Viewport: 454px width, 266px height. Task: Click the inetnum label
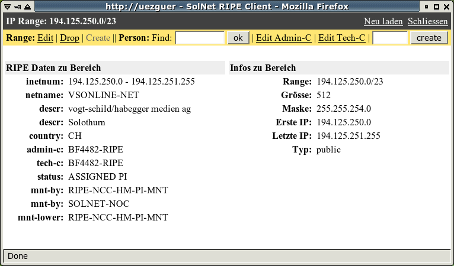pos(44,82)
